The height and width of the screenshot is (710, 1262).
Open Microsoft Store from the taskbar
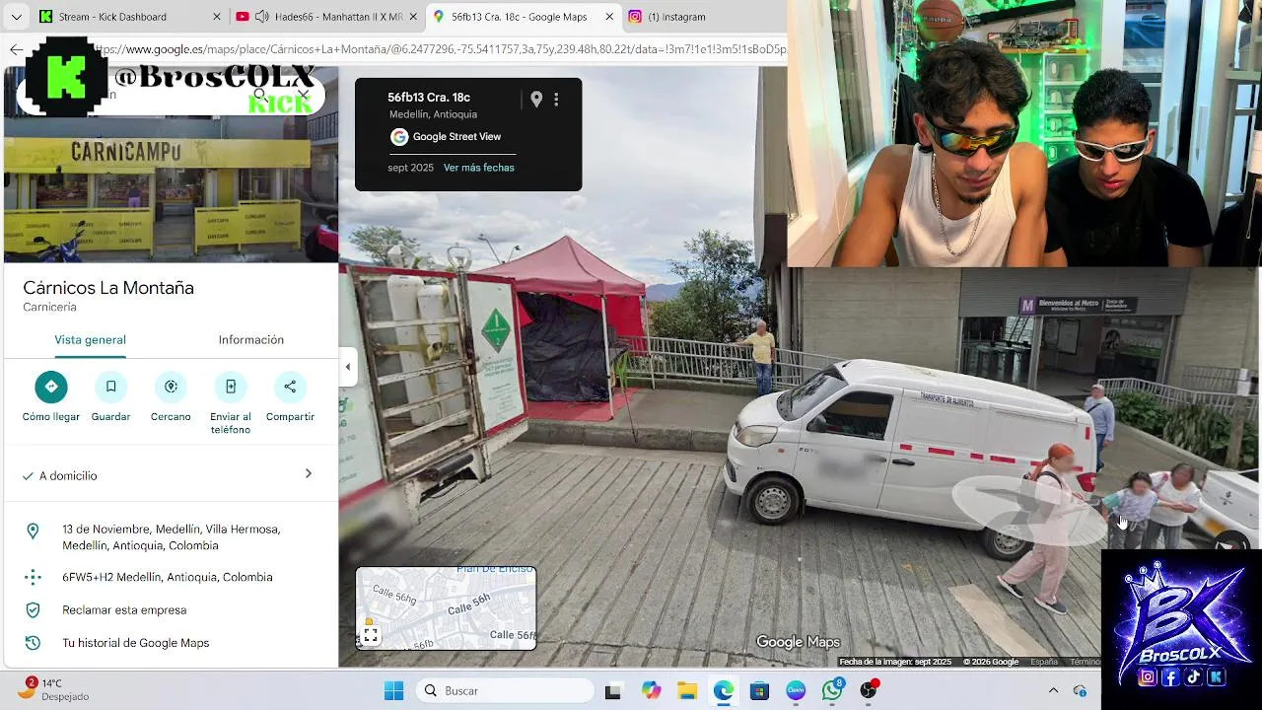[x=759, y=690]
